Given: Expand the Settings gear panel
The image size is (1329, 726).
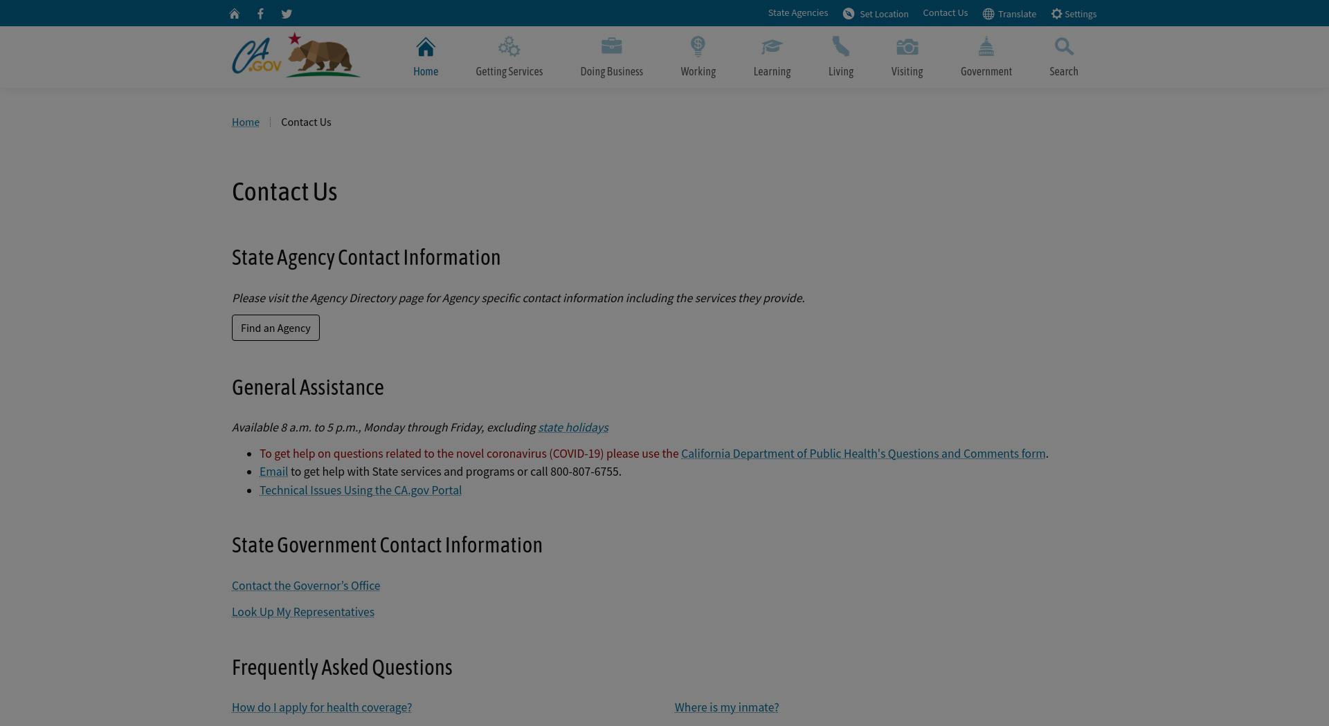Looking at the screenshot, I should pyautogui.click(x=1074, y=14).
